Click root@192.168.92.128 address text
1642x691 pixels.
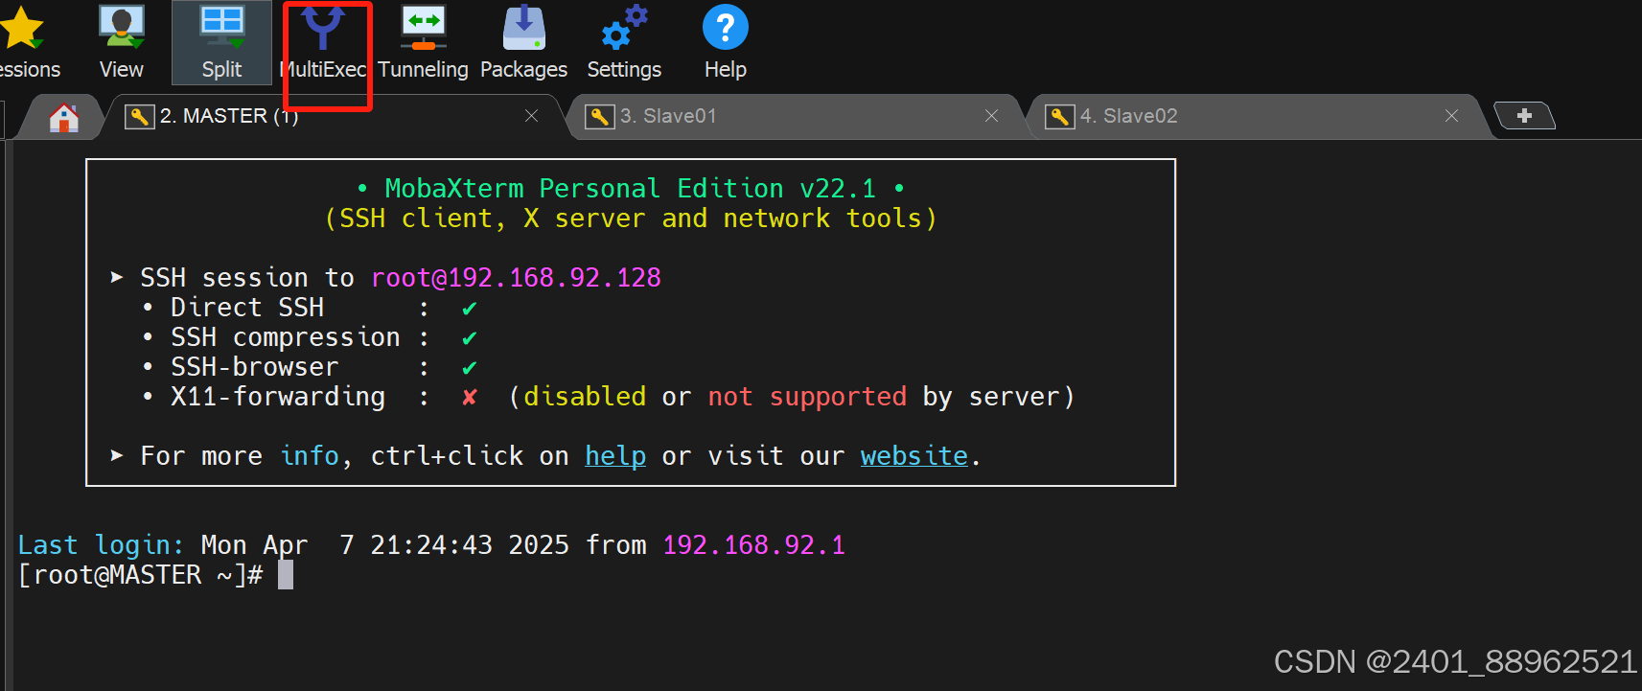tap(516, 278)
